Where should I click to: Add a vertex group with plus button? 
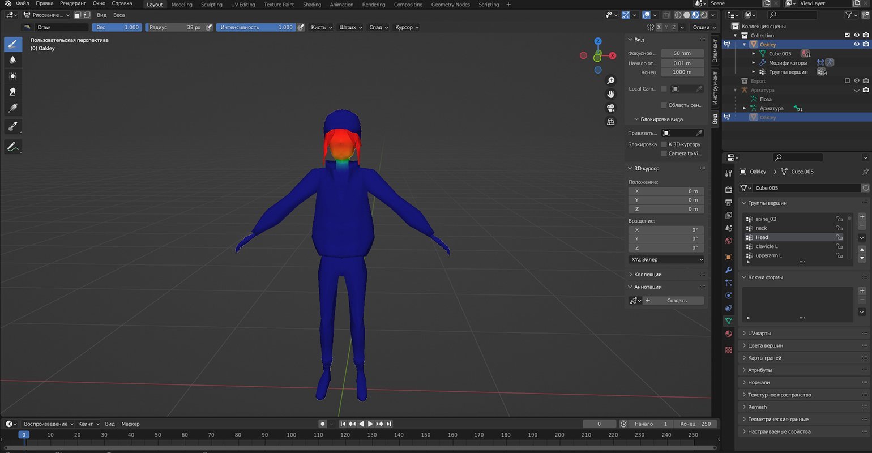click(x=862, y=217)
